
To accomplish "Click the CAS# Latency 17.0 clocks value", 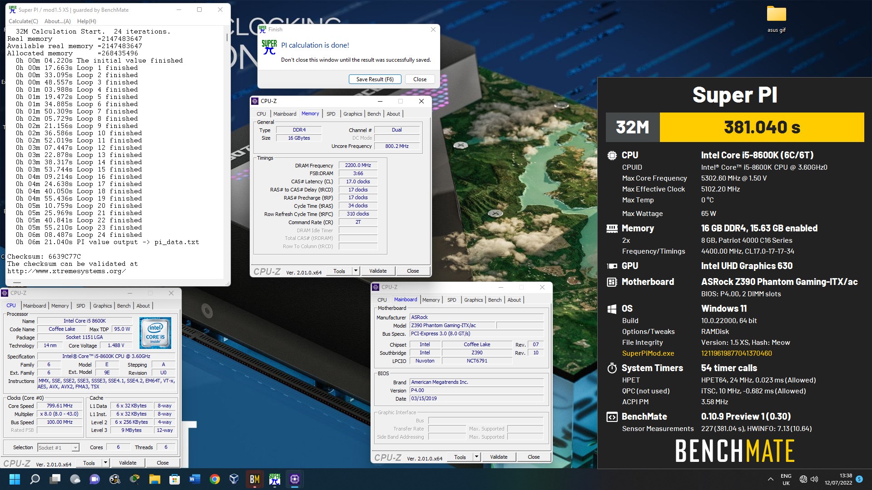I will click(358, 181).
